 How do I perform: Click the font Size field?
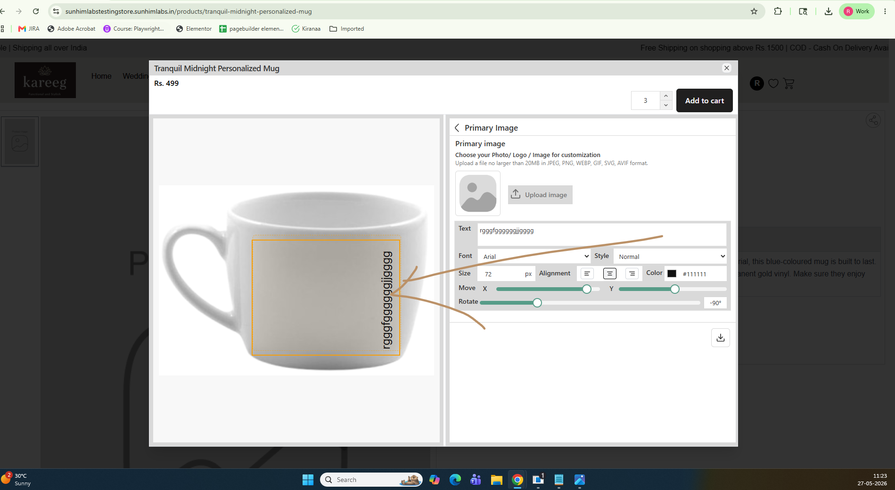(506, 274)
